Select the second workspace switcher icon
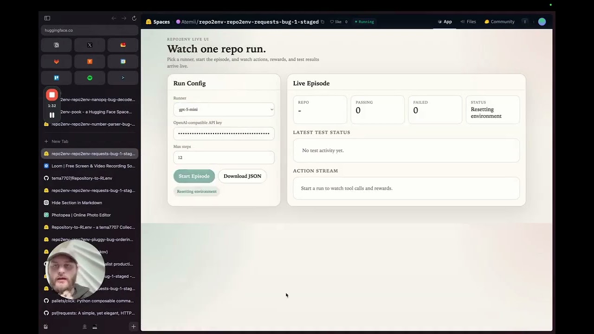The image size is (594, 334). [95, 327]
